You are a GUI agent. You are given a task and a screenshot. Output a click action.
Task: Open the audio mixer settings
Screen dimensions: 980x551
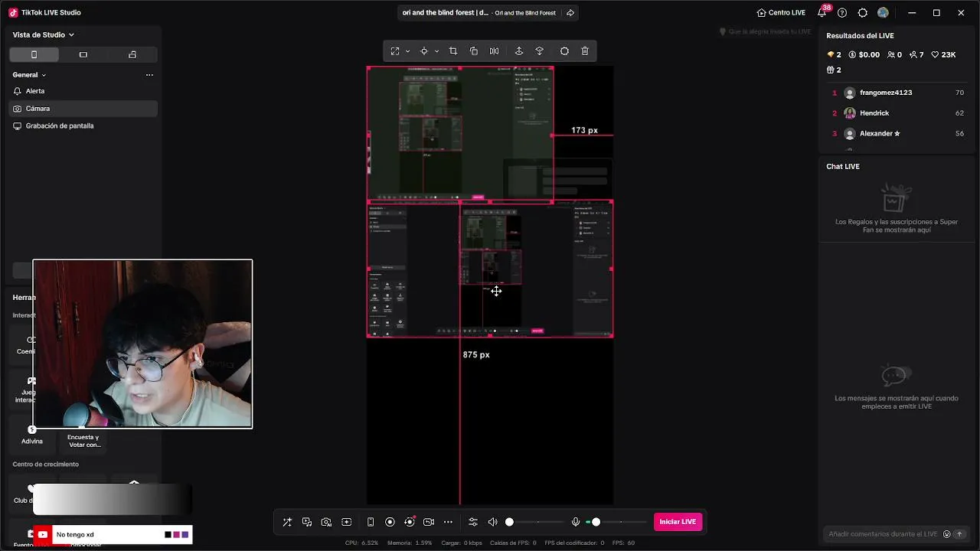pos(473,522)
